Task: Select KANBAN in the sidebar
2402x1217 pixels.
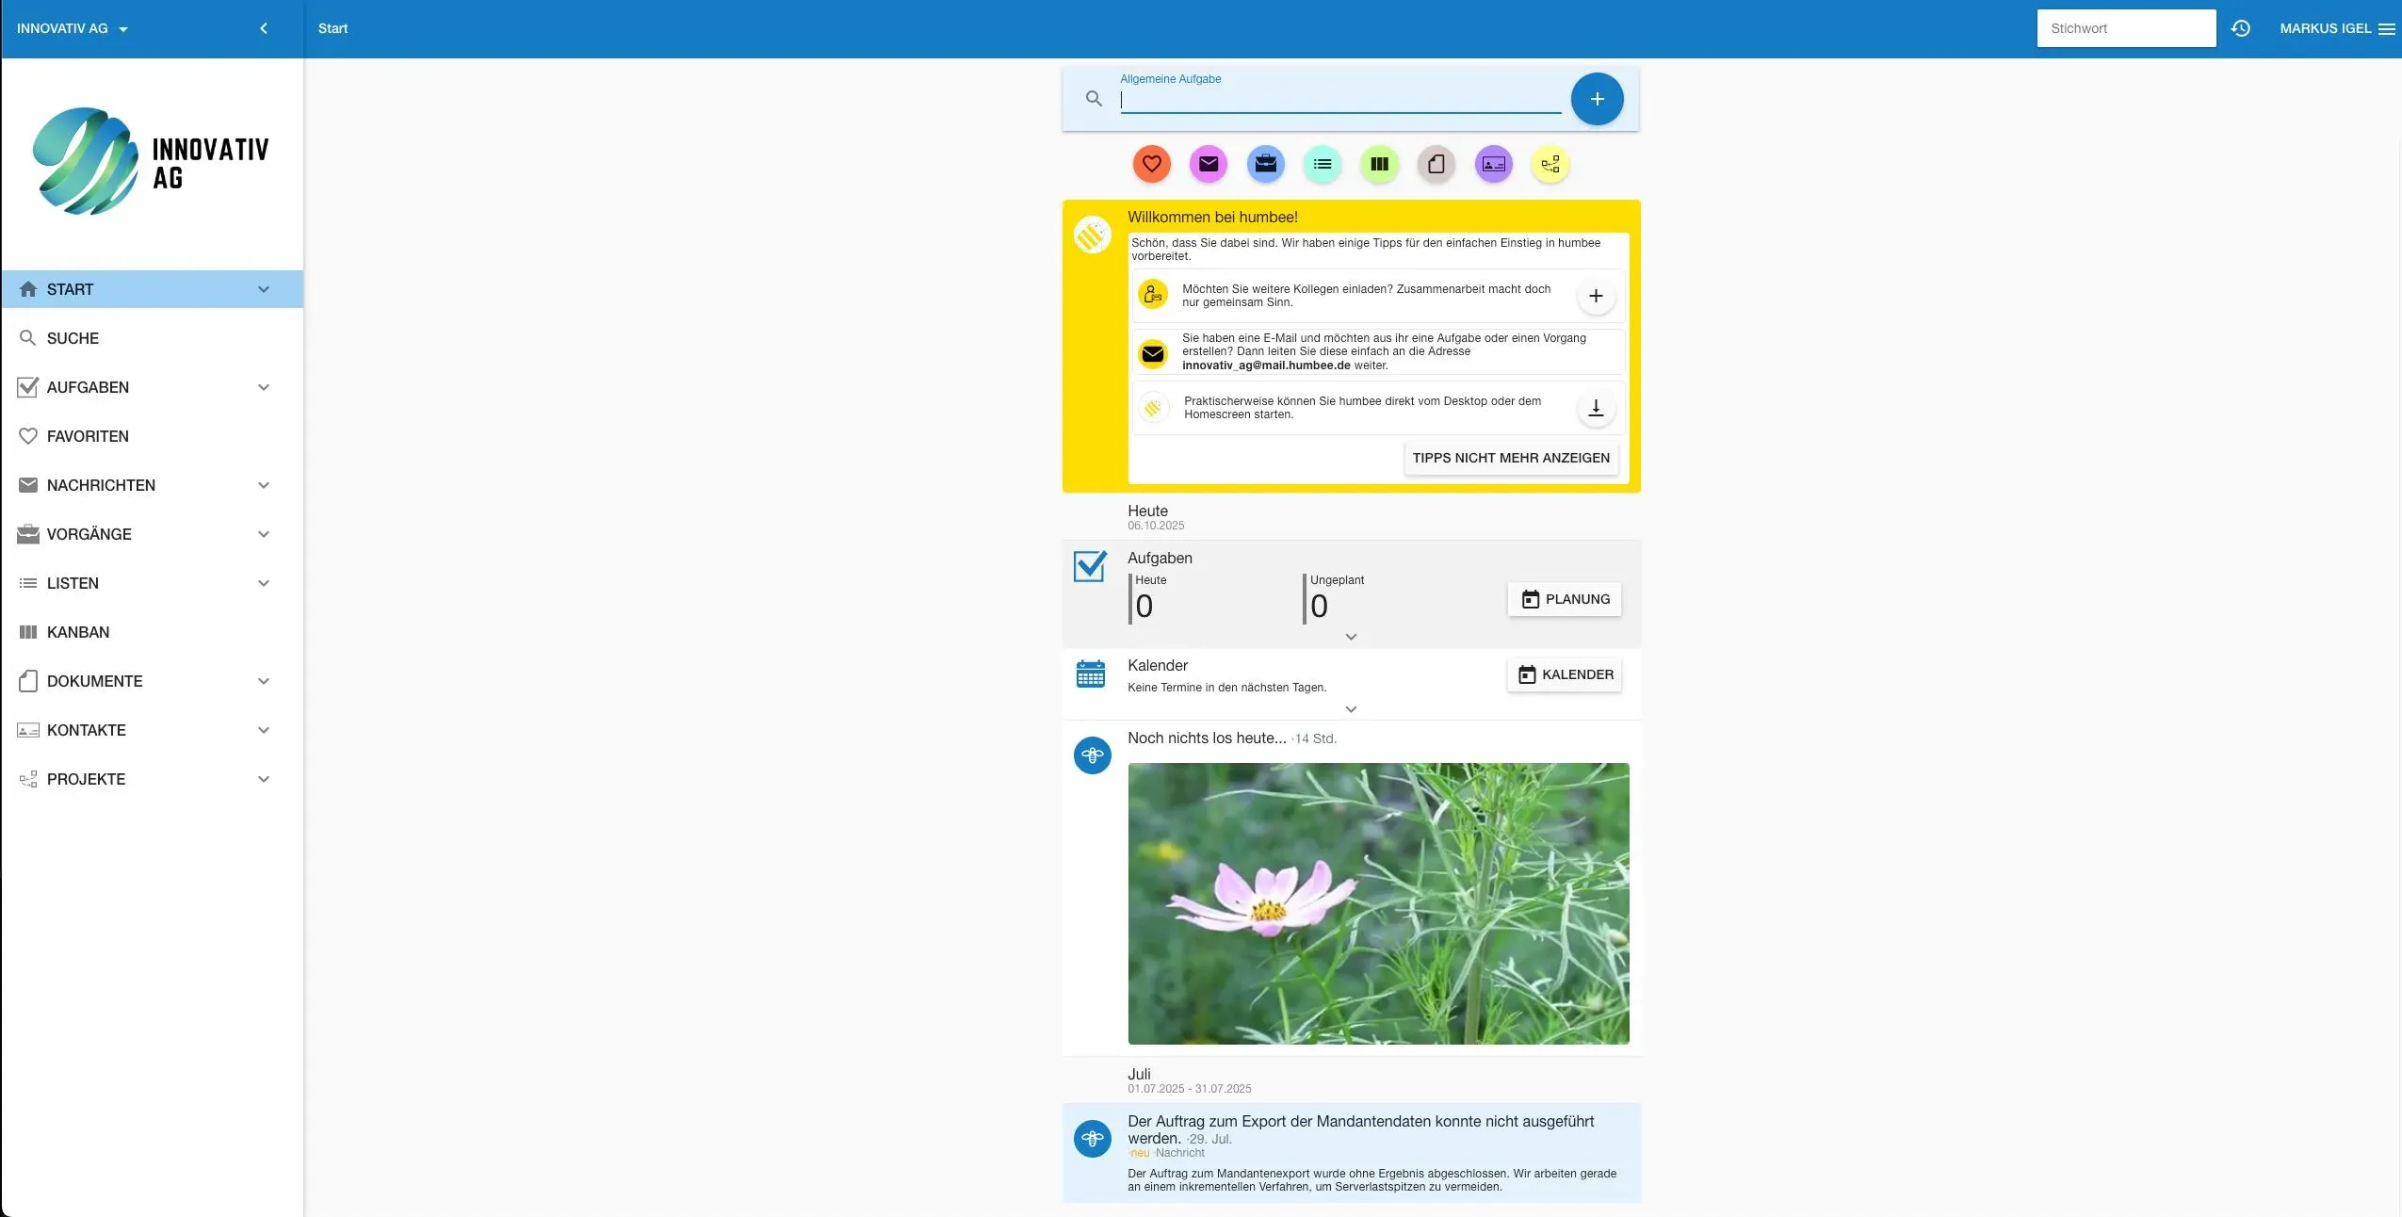Action: click(78, 632)
